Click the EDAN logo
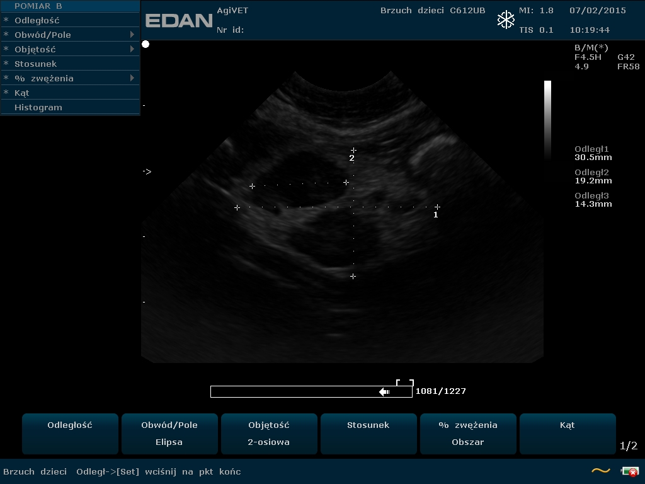 click(x=179, y=21)
